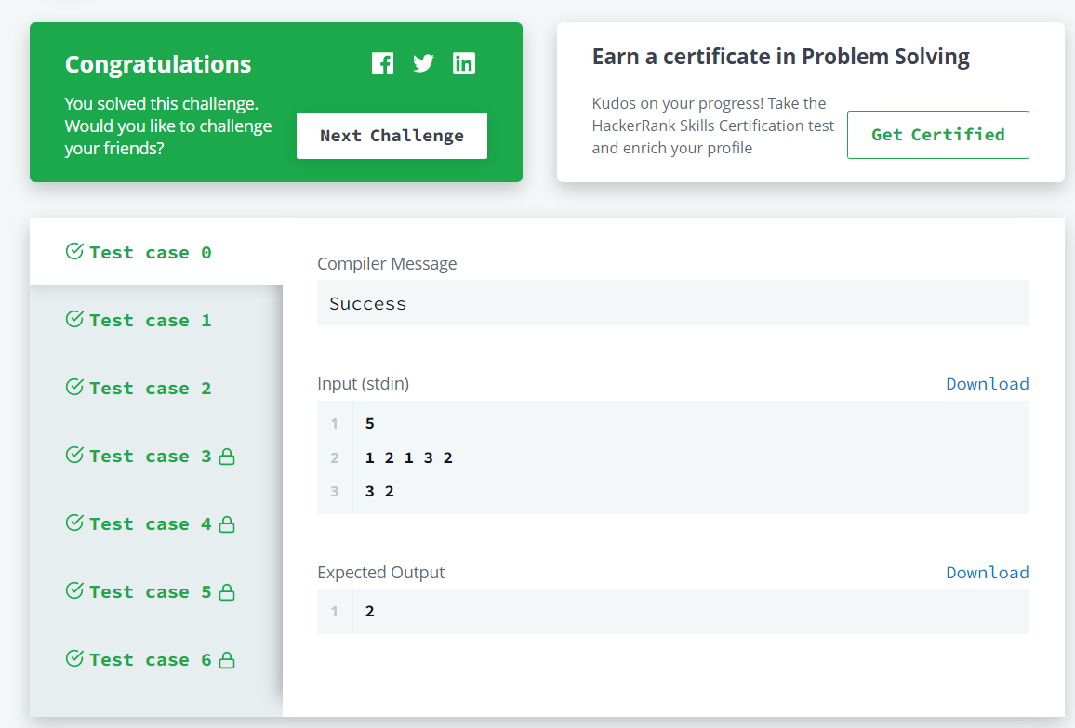Click passed checkmark icon of Test case 0
The image size is (1075, 728).
pos(74,252)
